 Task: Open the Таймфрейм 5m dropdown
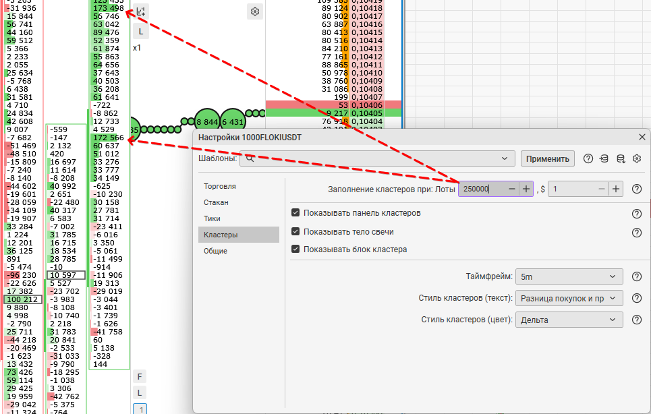point(568,276)
